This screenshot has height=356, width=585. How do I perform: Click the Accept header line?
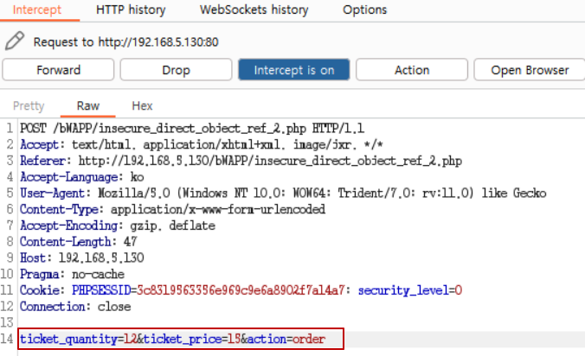pos(202,144)
